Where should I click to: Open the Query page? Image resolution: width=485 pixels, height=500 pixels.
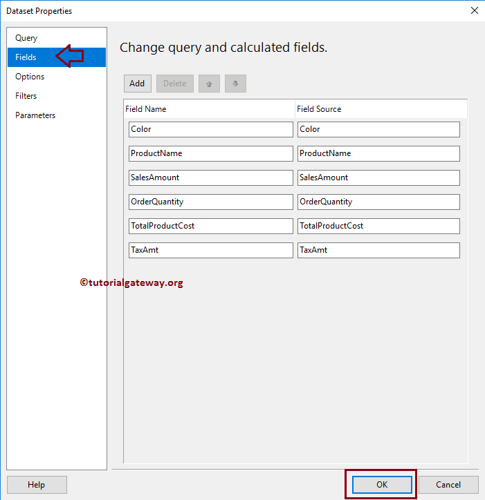[x=26, y=38]
